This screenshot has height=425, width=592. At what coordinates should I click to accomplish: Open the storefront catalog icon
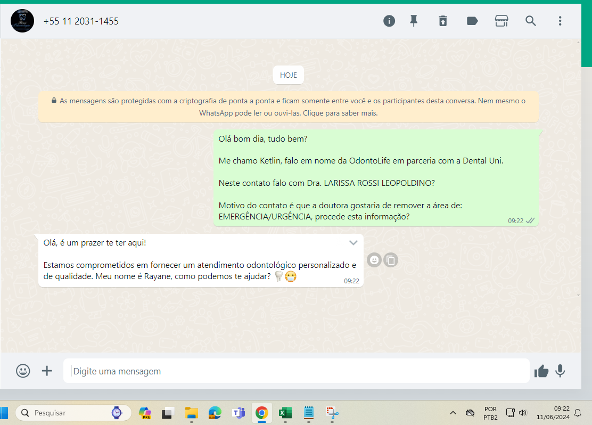501,21
